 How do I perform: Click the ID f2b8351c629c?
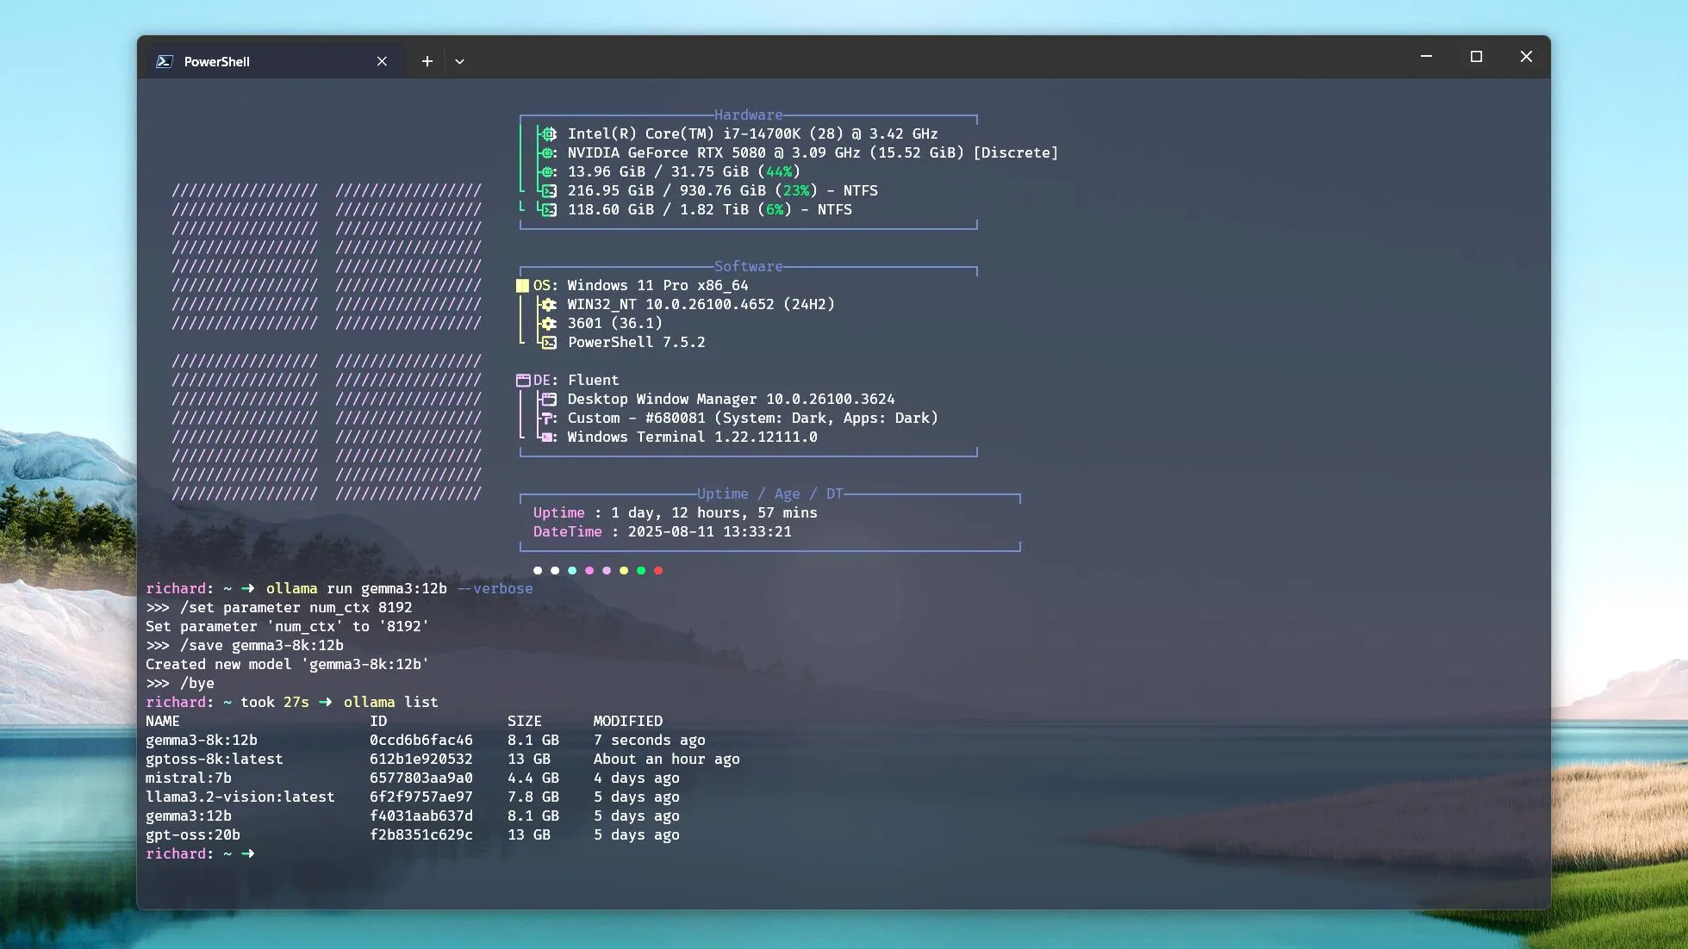click(x=420, y=834)
